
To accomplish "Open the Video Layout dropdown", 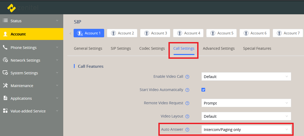I will pos(246,116).
